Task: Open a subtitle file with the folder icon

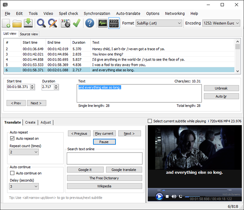Action: [17, 23]
